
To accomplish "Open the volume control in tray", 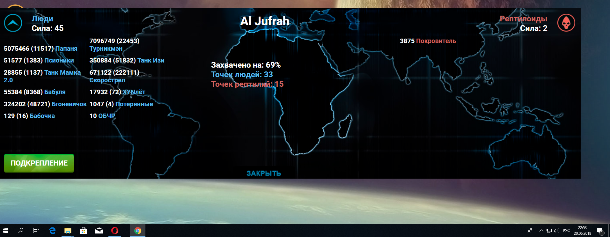I will click(557, 231).
